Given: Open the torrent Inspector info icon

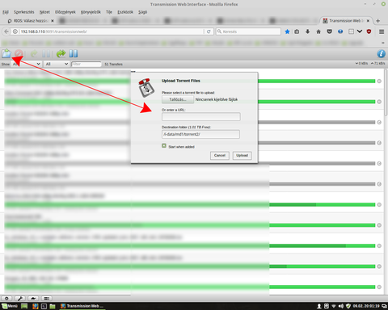Looking at the screenshot, I should (381, 53).
